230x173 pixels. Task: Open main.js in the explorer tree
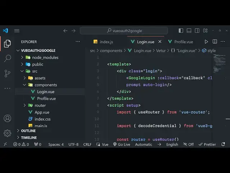click(x=50, y=126)
